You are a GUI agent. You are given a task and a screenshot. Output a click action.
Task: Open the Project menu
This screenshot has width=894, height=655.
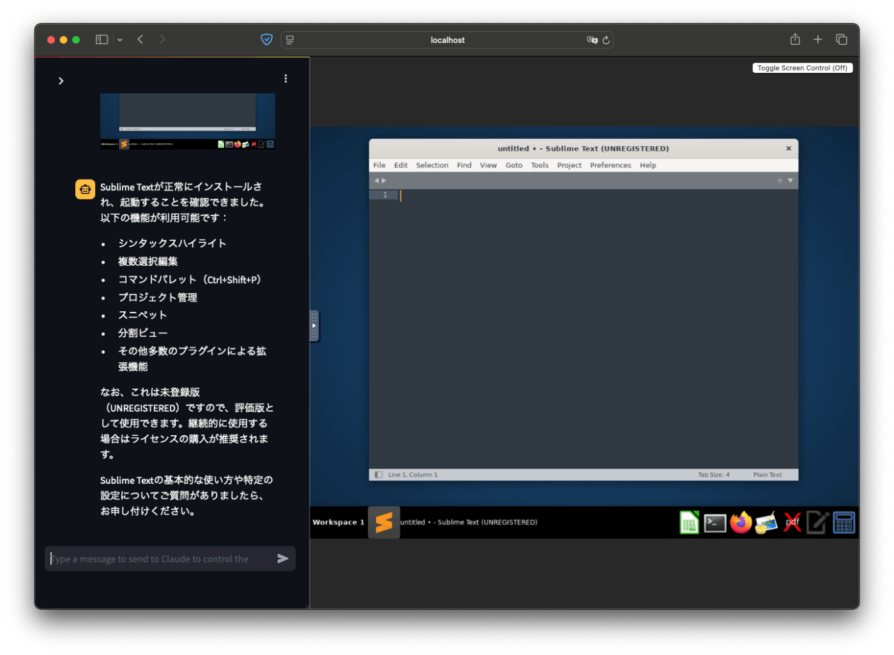(569, 165)
